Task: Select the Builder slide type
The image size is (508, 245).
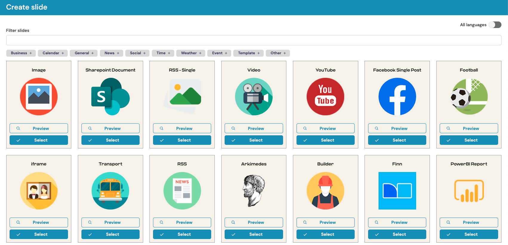Action: point(325,234)
